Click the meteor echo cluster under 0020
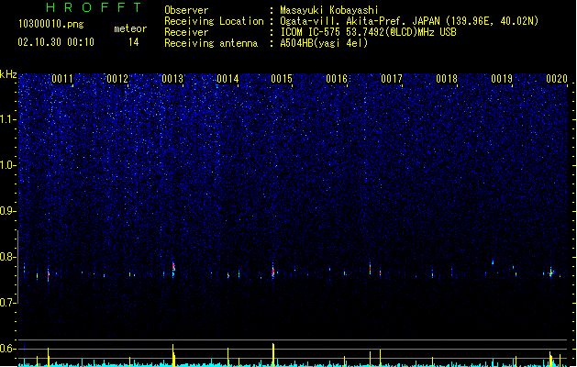The height and width of the screenshot is (367, 577). [x=551, y=273]
